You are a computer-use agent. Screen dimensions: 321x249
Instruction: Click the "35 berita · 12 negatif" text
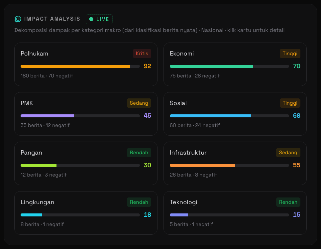(x=45, y=125)
